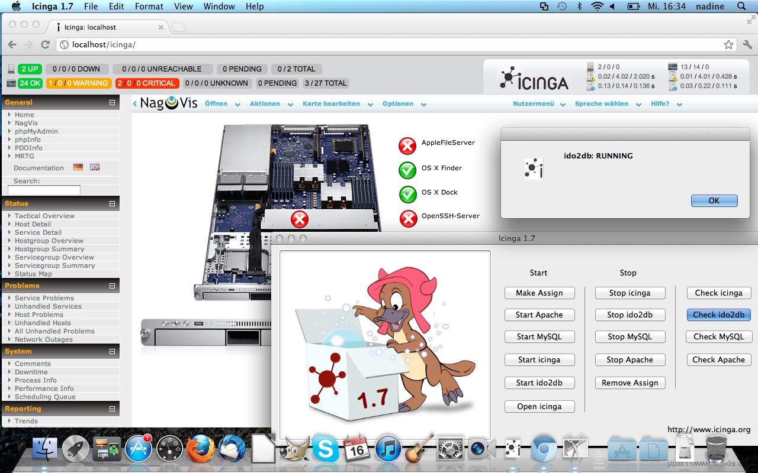Click the Stop icinga button
This screenshot has width=758, height=473.
pyautogui.click(x=629, y=293)
